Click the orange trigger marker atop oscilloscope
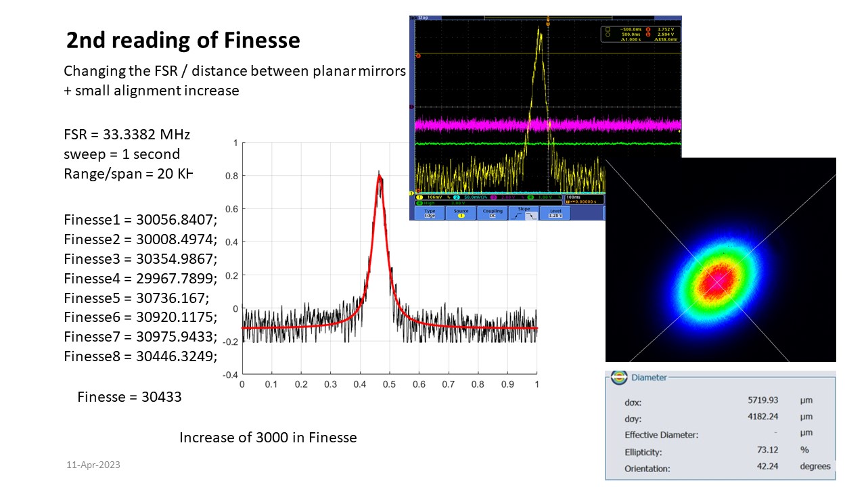Viewport: 866px width, 487px height. 547,24
